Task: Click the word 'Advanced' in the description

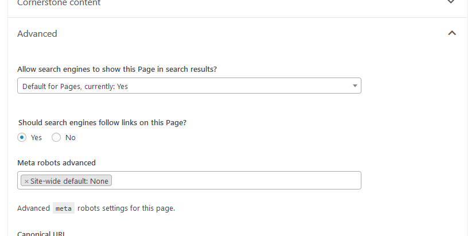Action: [x=33, y=208]
